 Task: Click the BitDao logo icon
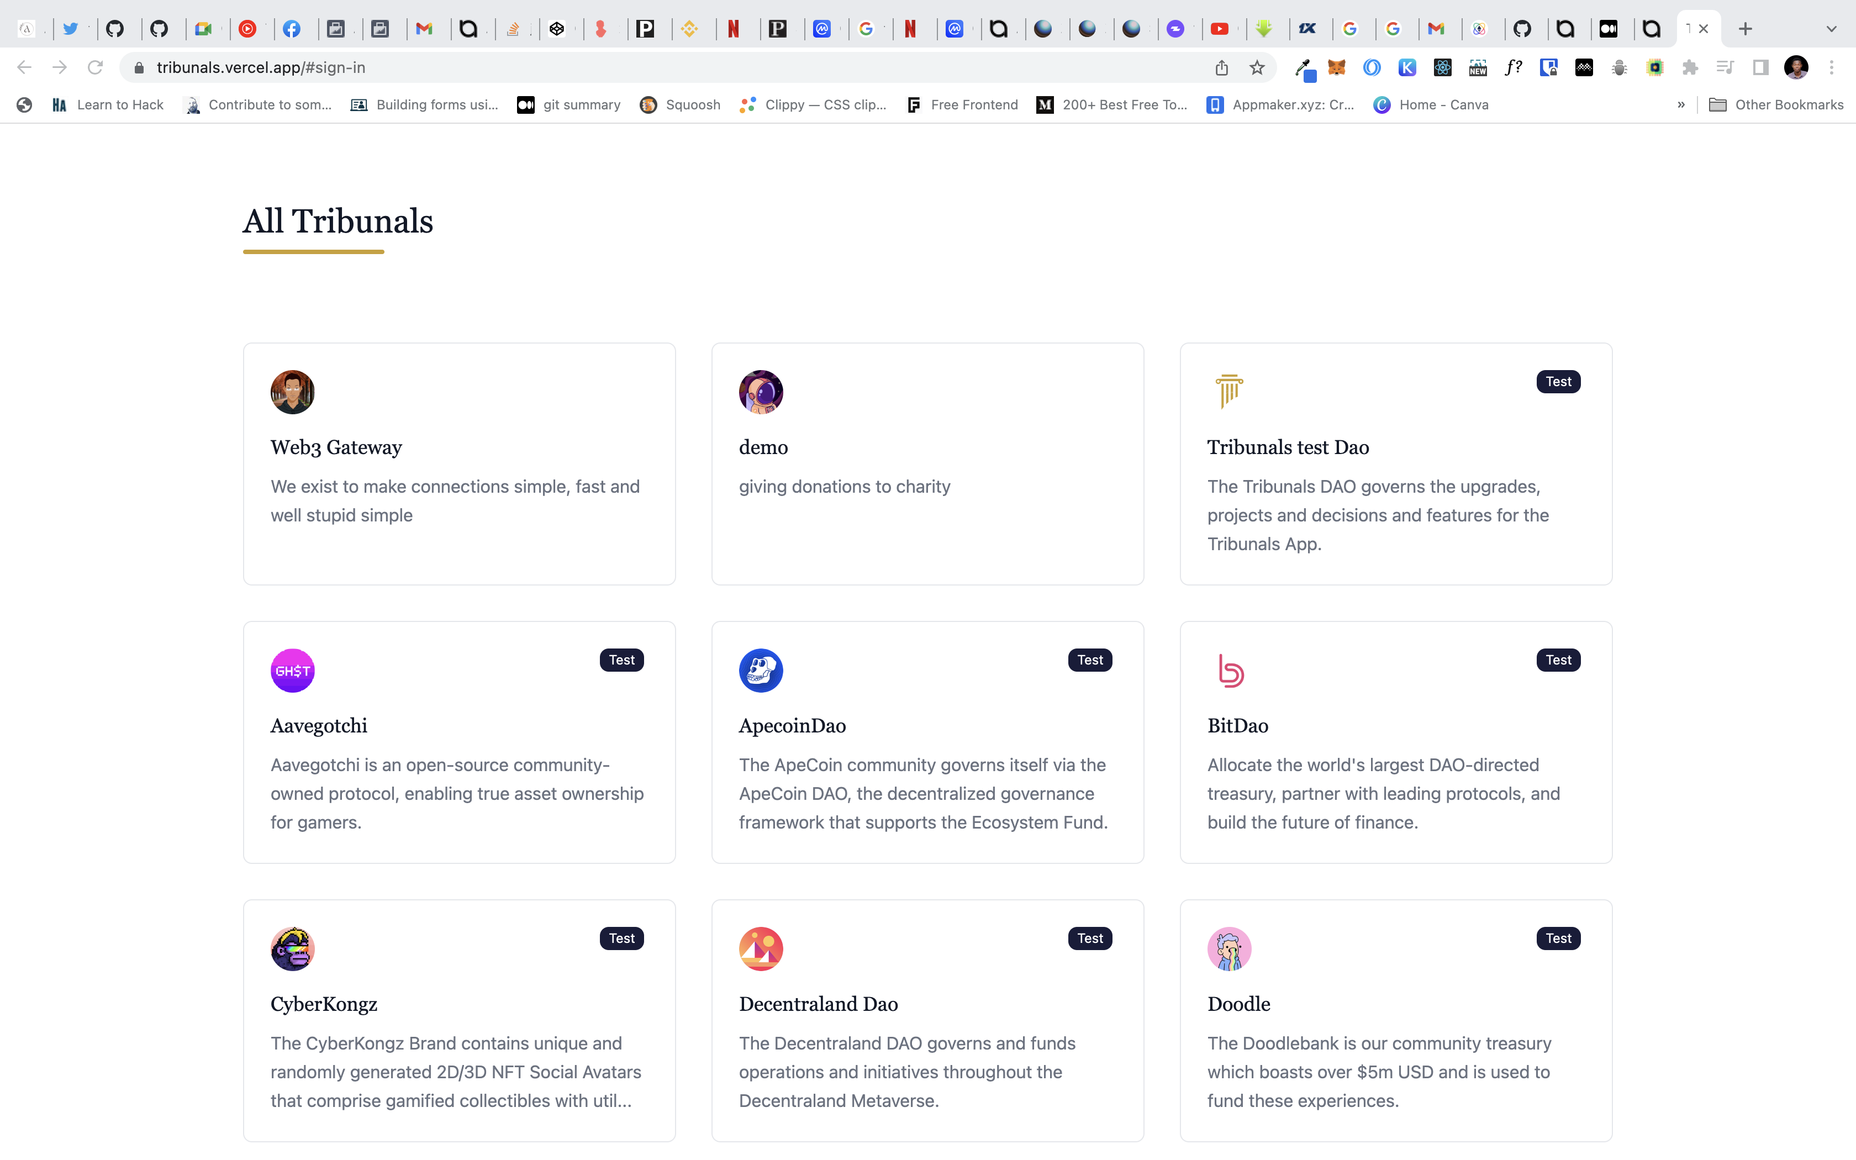[x=1230, y=671]
